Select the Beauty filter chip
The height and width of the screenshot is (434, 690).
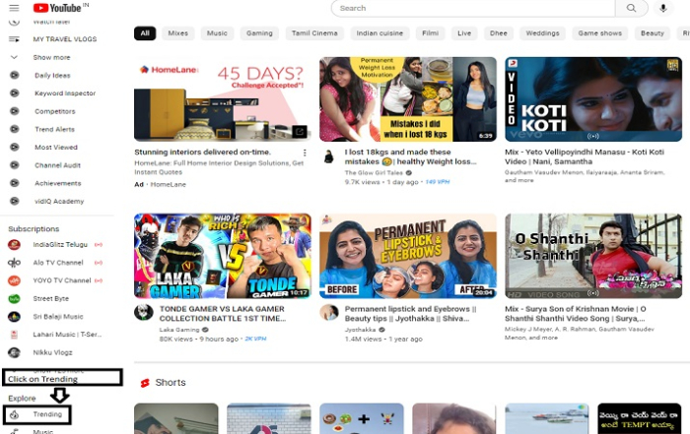653,32
